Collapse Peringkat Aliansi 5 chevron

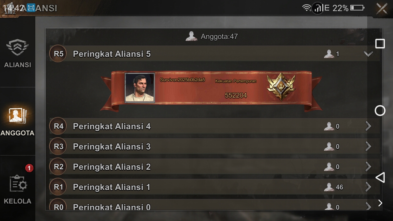368,54
